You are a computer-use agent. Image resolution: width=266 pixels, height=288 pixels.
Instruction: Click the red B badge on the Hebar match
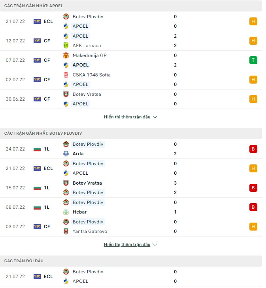tap(253, 207)
